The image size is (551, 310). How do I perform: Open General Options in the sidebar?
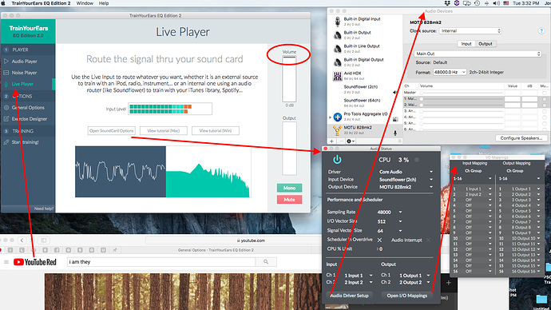[x=28, y=108]
